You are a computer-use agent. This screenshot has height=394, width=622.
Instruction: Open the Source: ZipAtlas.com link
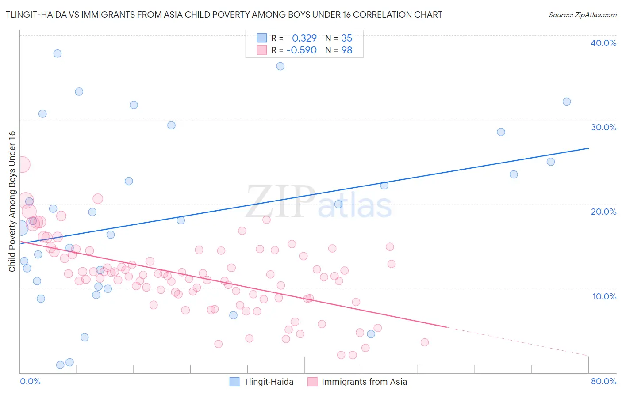(583, 15)
